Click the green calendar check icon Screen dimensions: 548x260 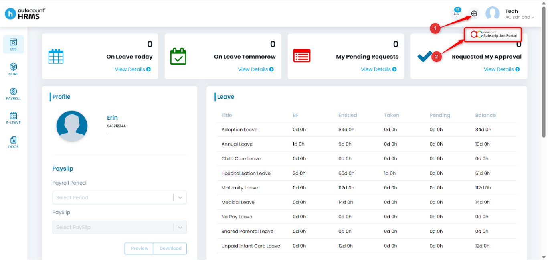(178, 56)
